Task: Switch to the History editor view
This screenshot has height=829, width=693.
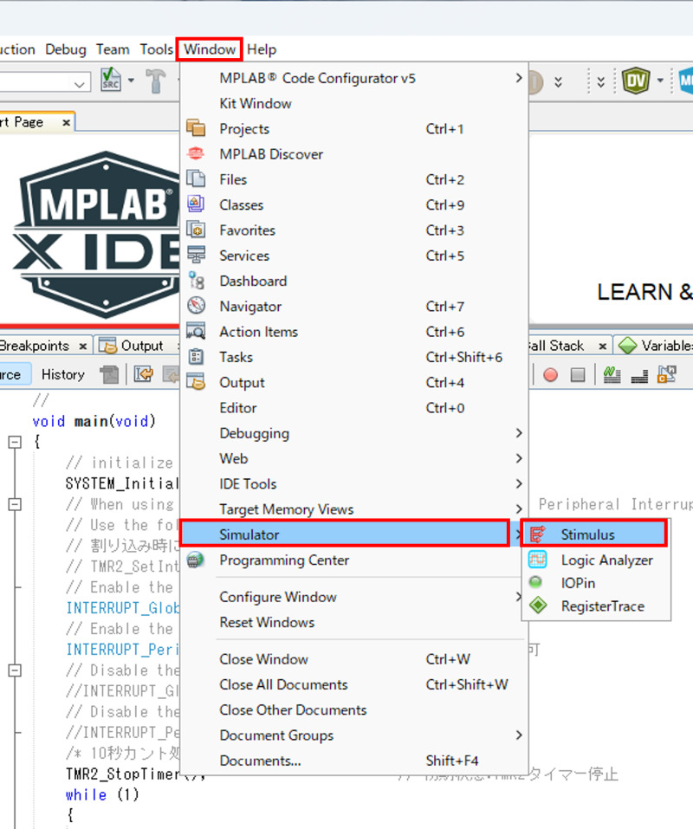Action: (62, 374)
